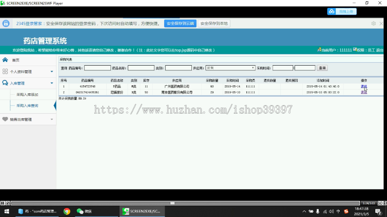The width and height of the screenshot is (387, 217).
Task: Click the 入库管理 chat bubble icon
Action: pyautogui.click(x=5, y=83)
